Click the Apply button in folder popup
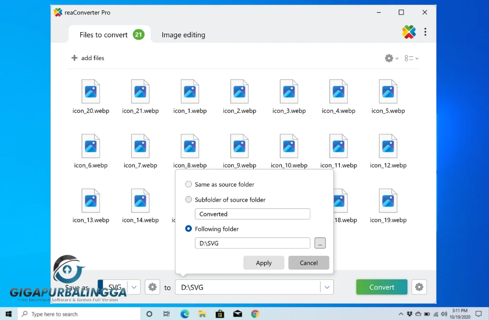The image size is (489, 320). (264, 263)
